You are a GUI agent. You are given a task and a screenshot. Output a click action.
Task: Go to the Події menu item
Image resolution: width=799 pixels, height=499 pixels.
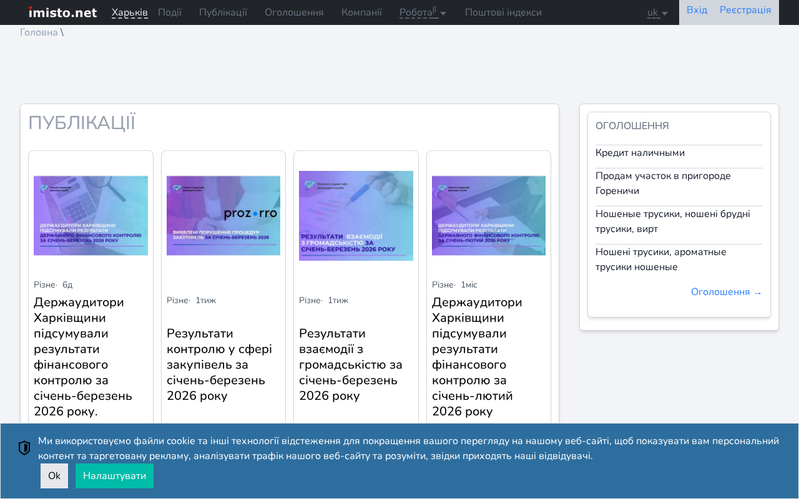click(x=170, y=12)
